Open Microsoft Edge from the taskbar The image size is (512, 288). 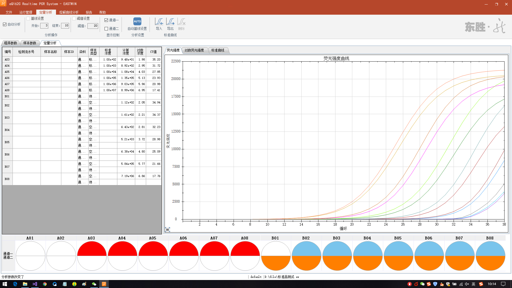(x=15, y=284)
